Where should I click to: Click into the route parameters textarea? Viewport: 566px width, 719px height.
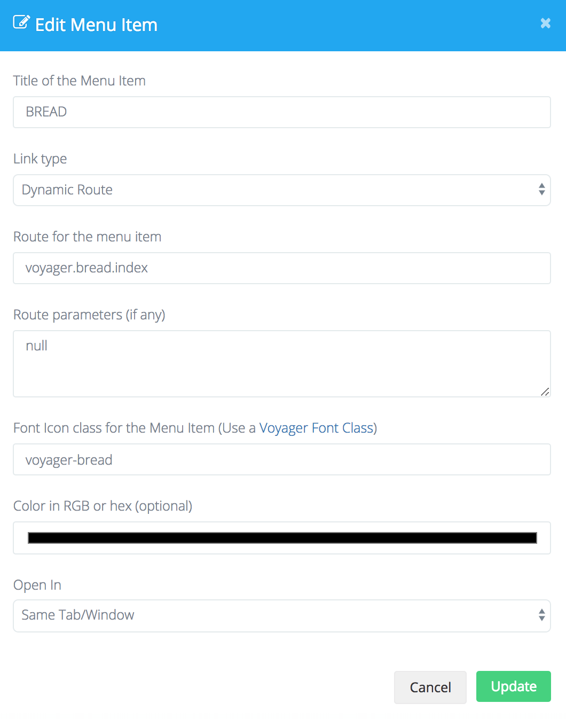(x=281, y=363)
